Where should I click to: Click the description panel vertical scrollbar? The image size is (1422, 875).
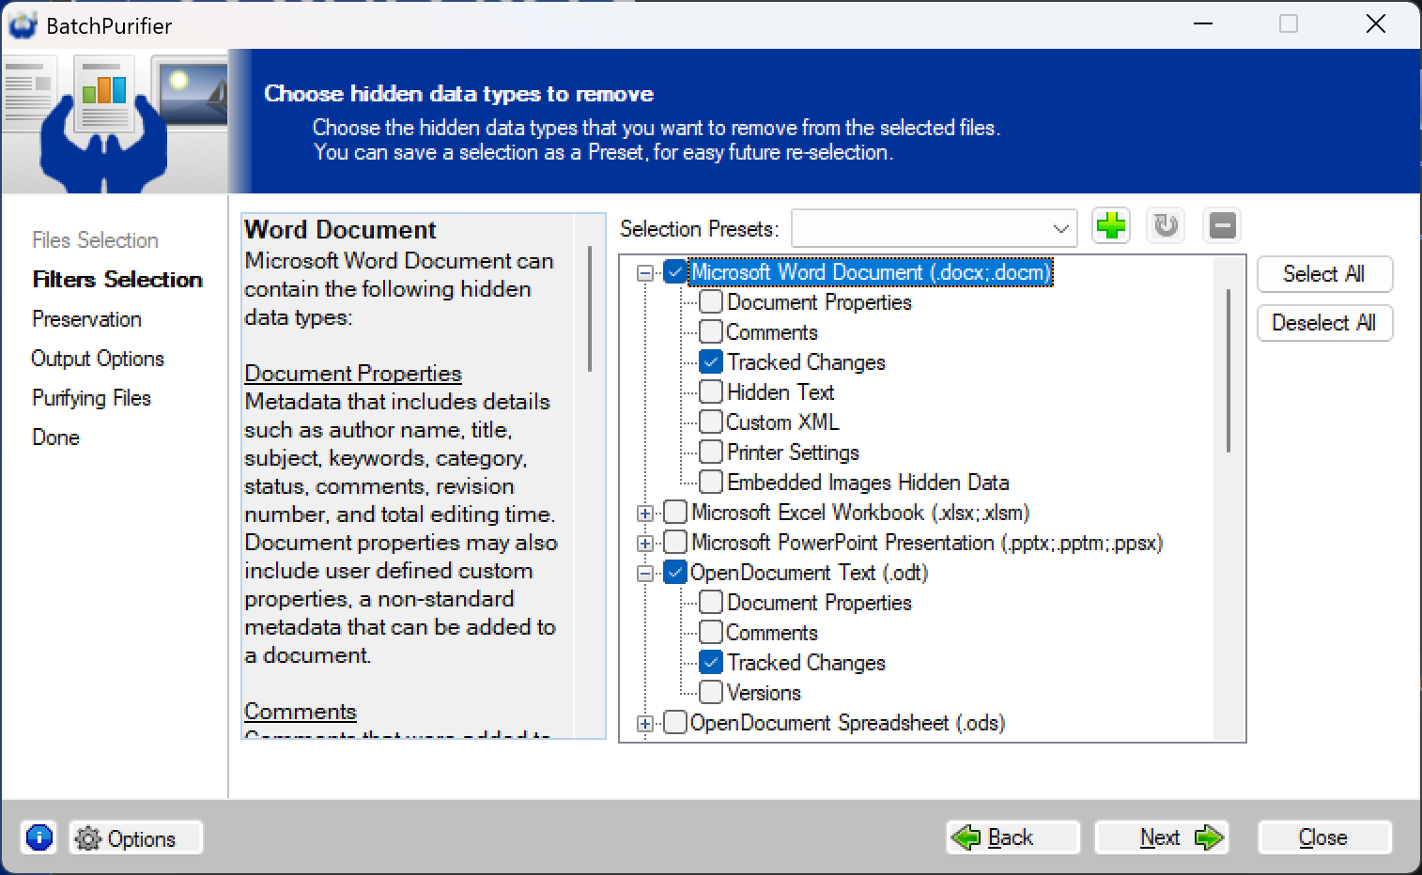[590, 308]
